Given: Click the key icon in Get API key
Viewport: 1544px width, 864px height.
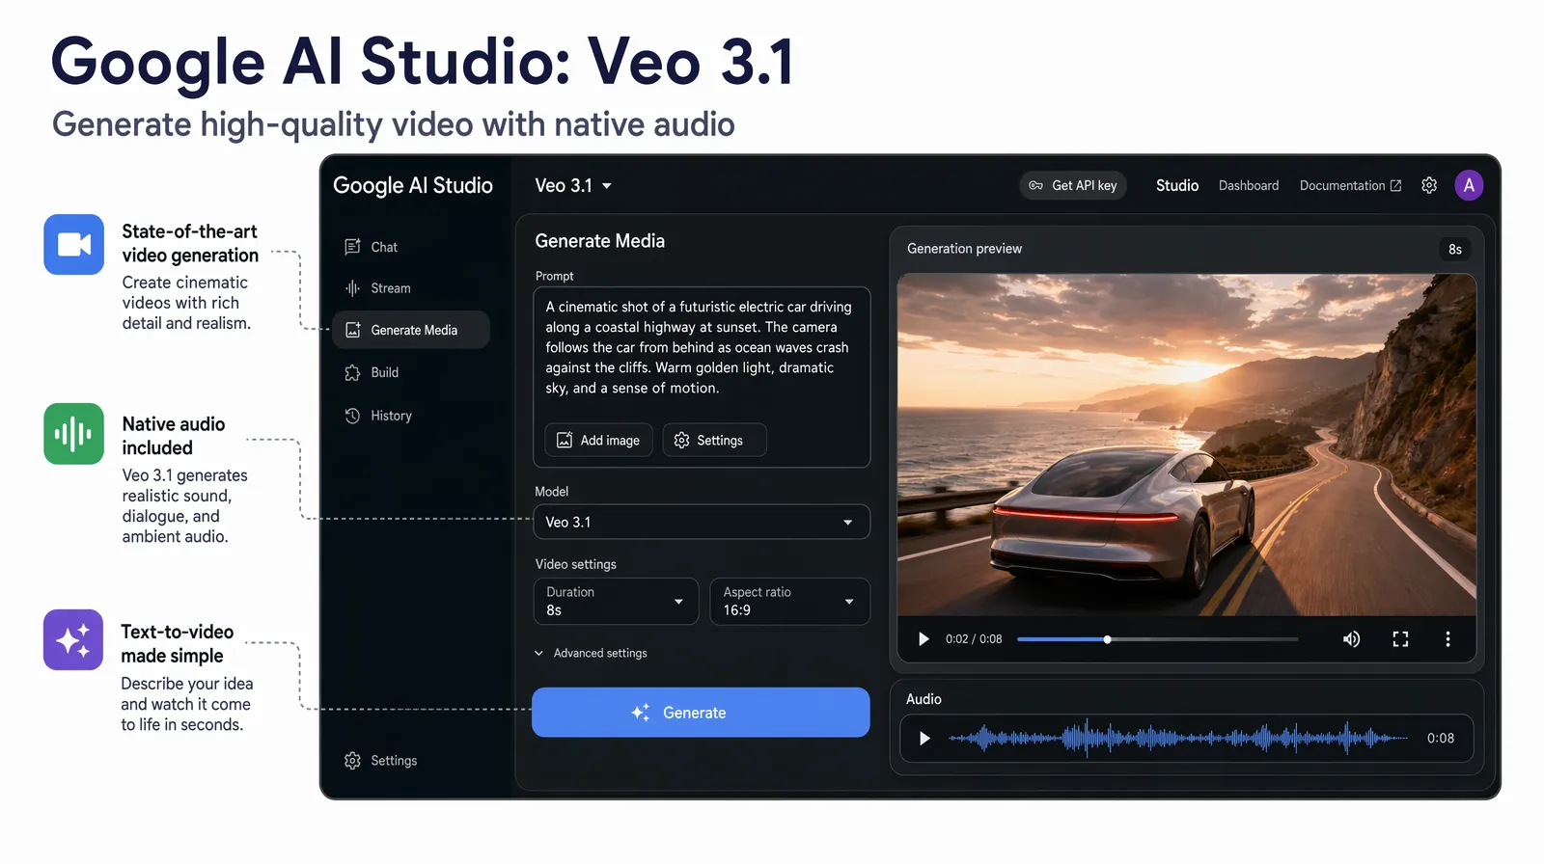Looking at the screenshot, I should pos(1035,185).
